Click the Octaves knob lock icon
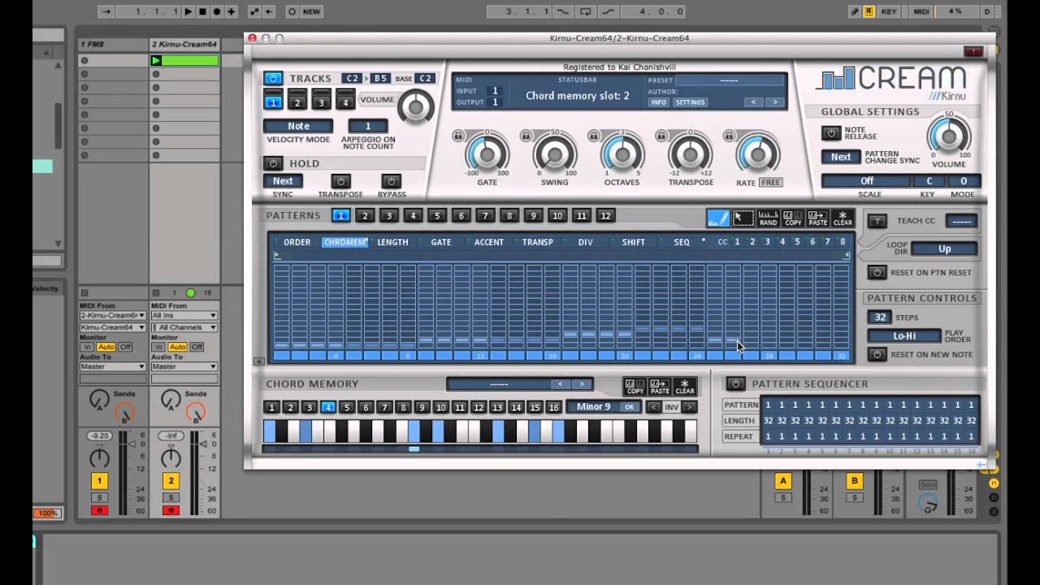 pyautogui.click(x=594, y=136)
